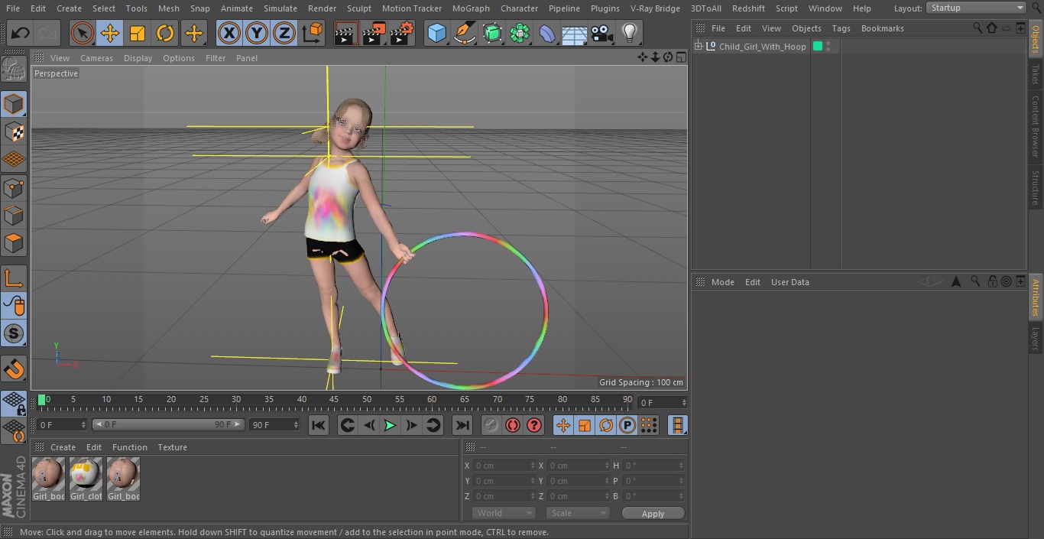
Task: Toggle the Y axis lock
Action: pyautogui.click(x=257, y=34)
